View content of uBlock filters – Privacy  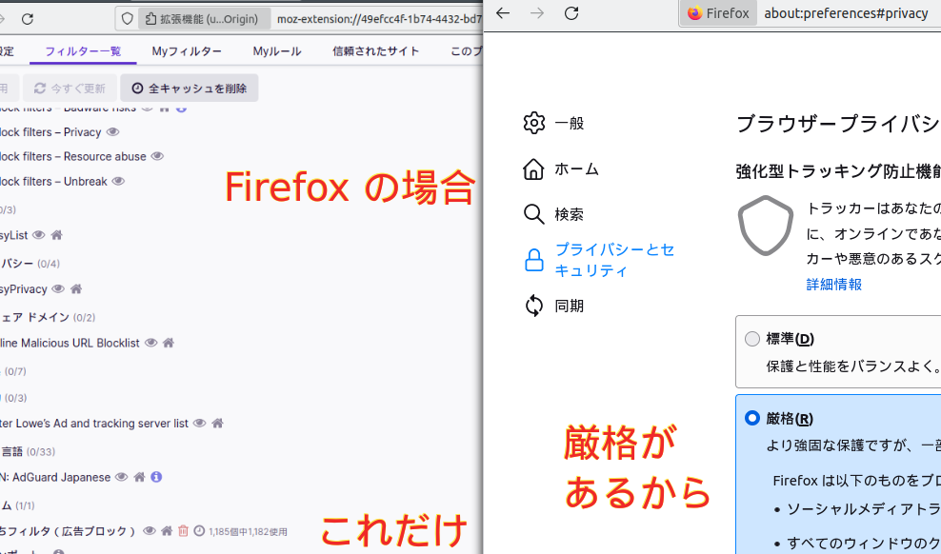pos(112,132)
